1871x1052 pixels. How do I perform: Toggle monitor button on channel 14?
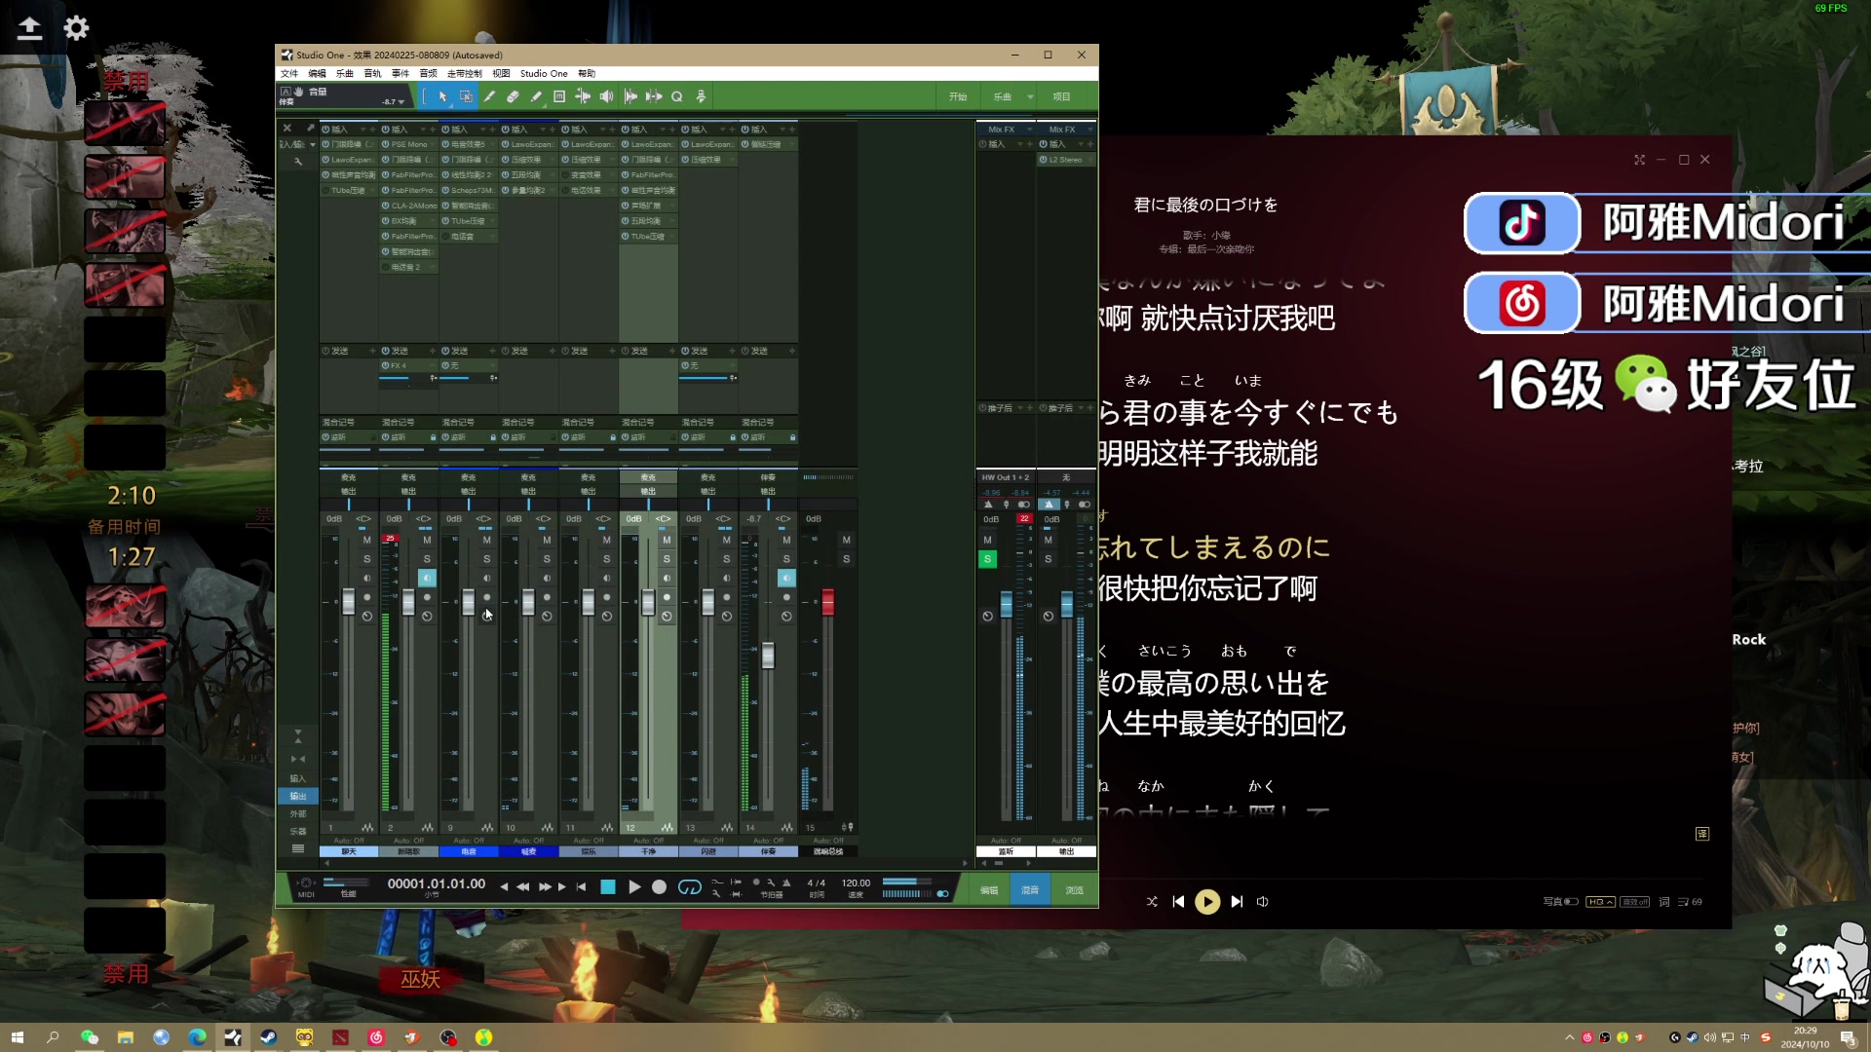click(786, 578)
